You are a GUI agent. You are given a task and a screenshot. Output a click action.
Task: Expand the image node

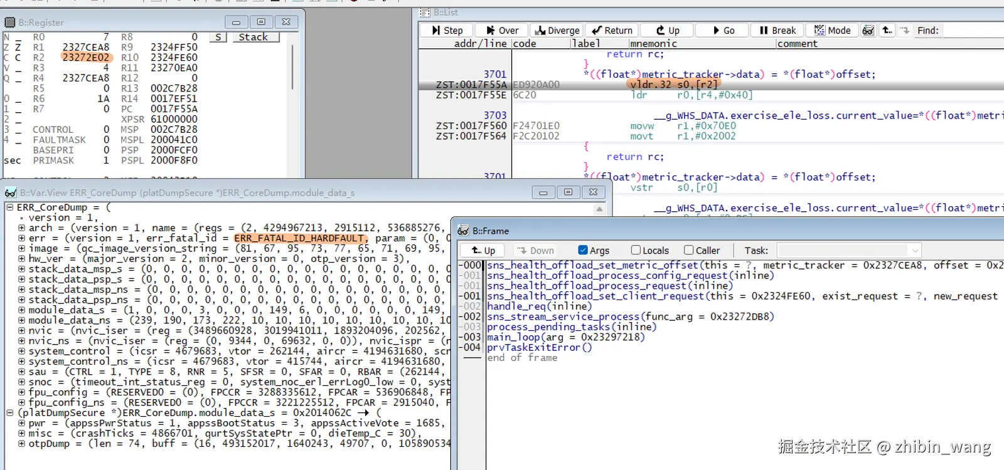tap(21, 248)
